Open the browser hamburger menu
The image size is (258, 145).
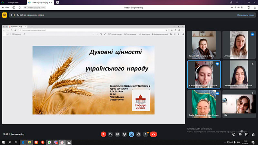click(x=237, y=3)
